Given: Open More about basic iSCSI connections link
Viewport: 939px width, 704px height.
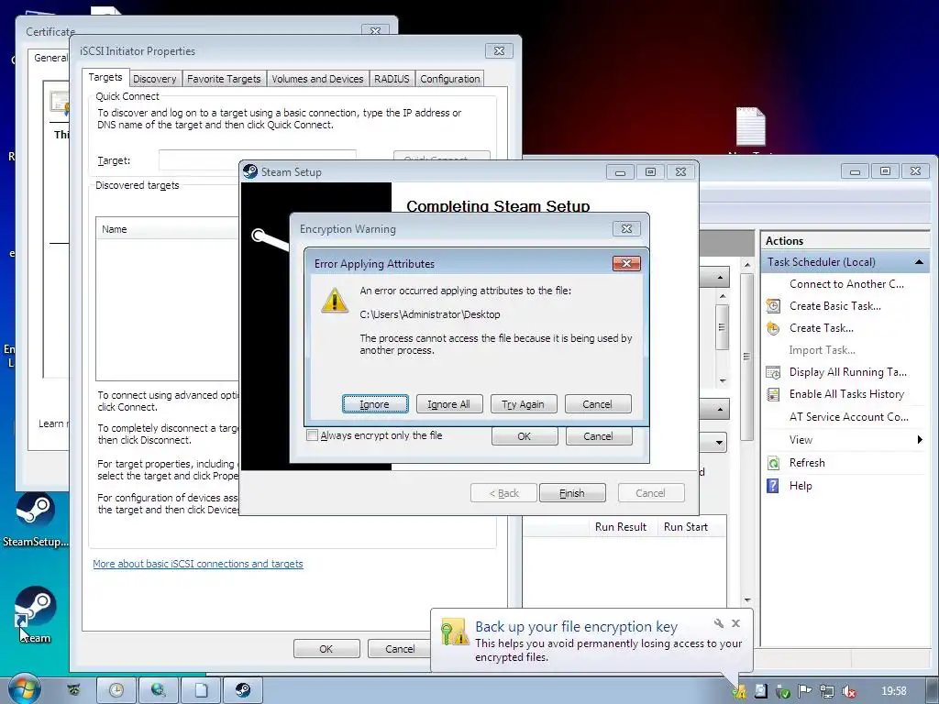Looking at the screenshot, I should coord(198,564).
